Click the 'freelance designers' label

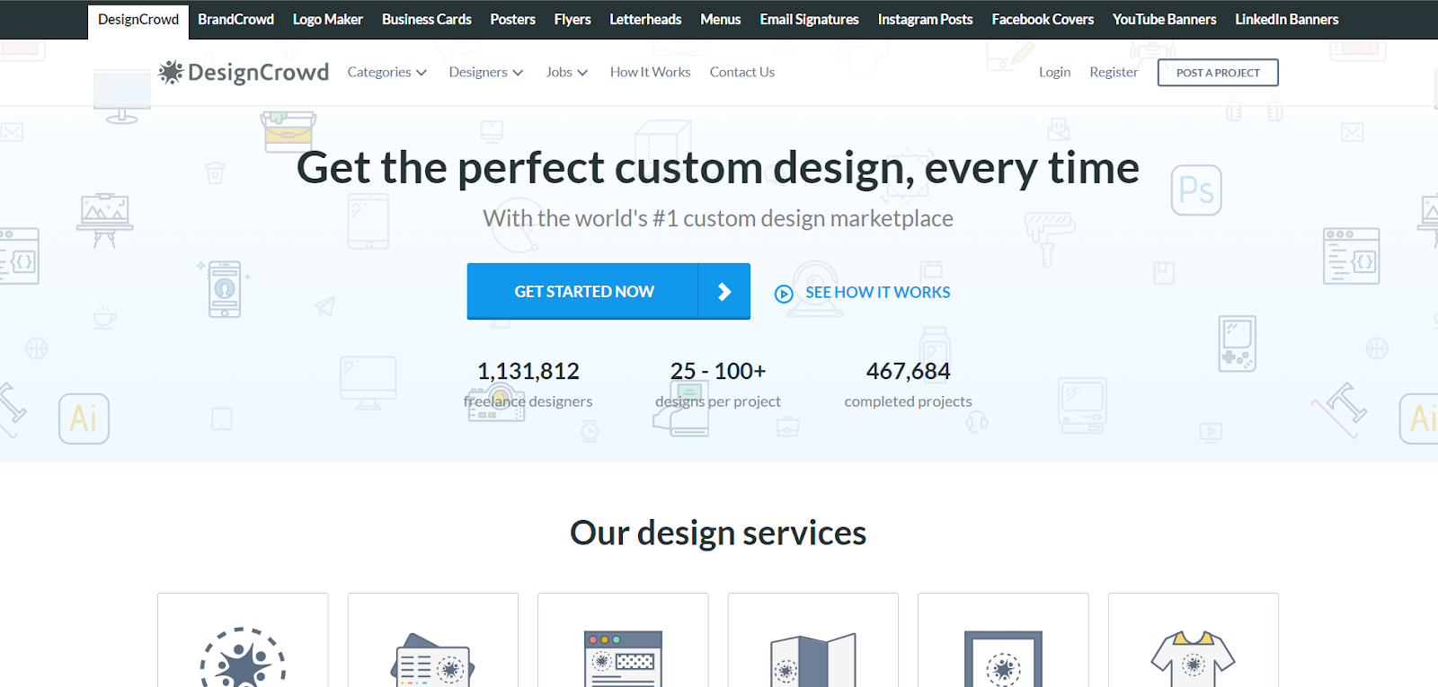coord(528,401)
